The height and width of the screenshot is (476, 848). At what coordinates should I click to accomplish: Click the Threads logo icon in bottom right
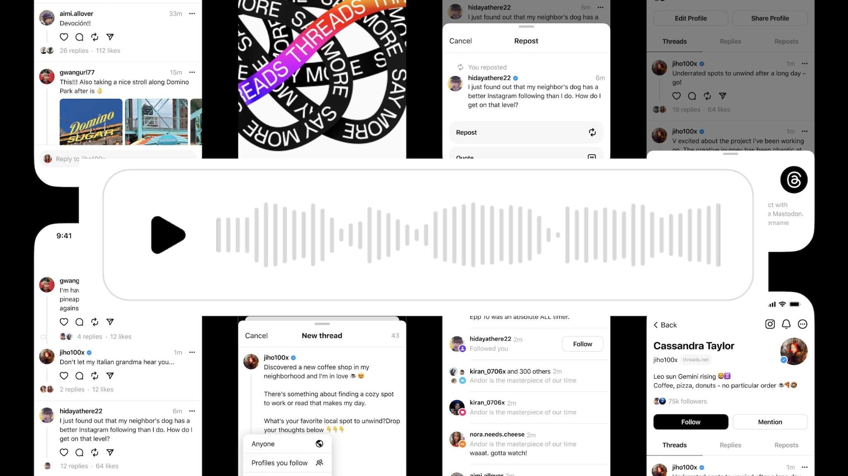(x=793, y=179)
